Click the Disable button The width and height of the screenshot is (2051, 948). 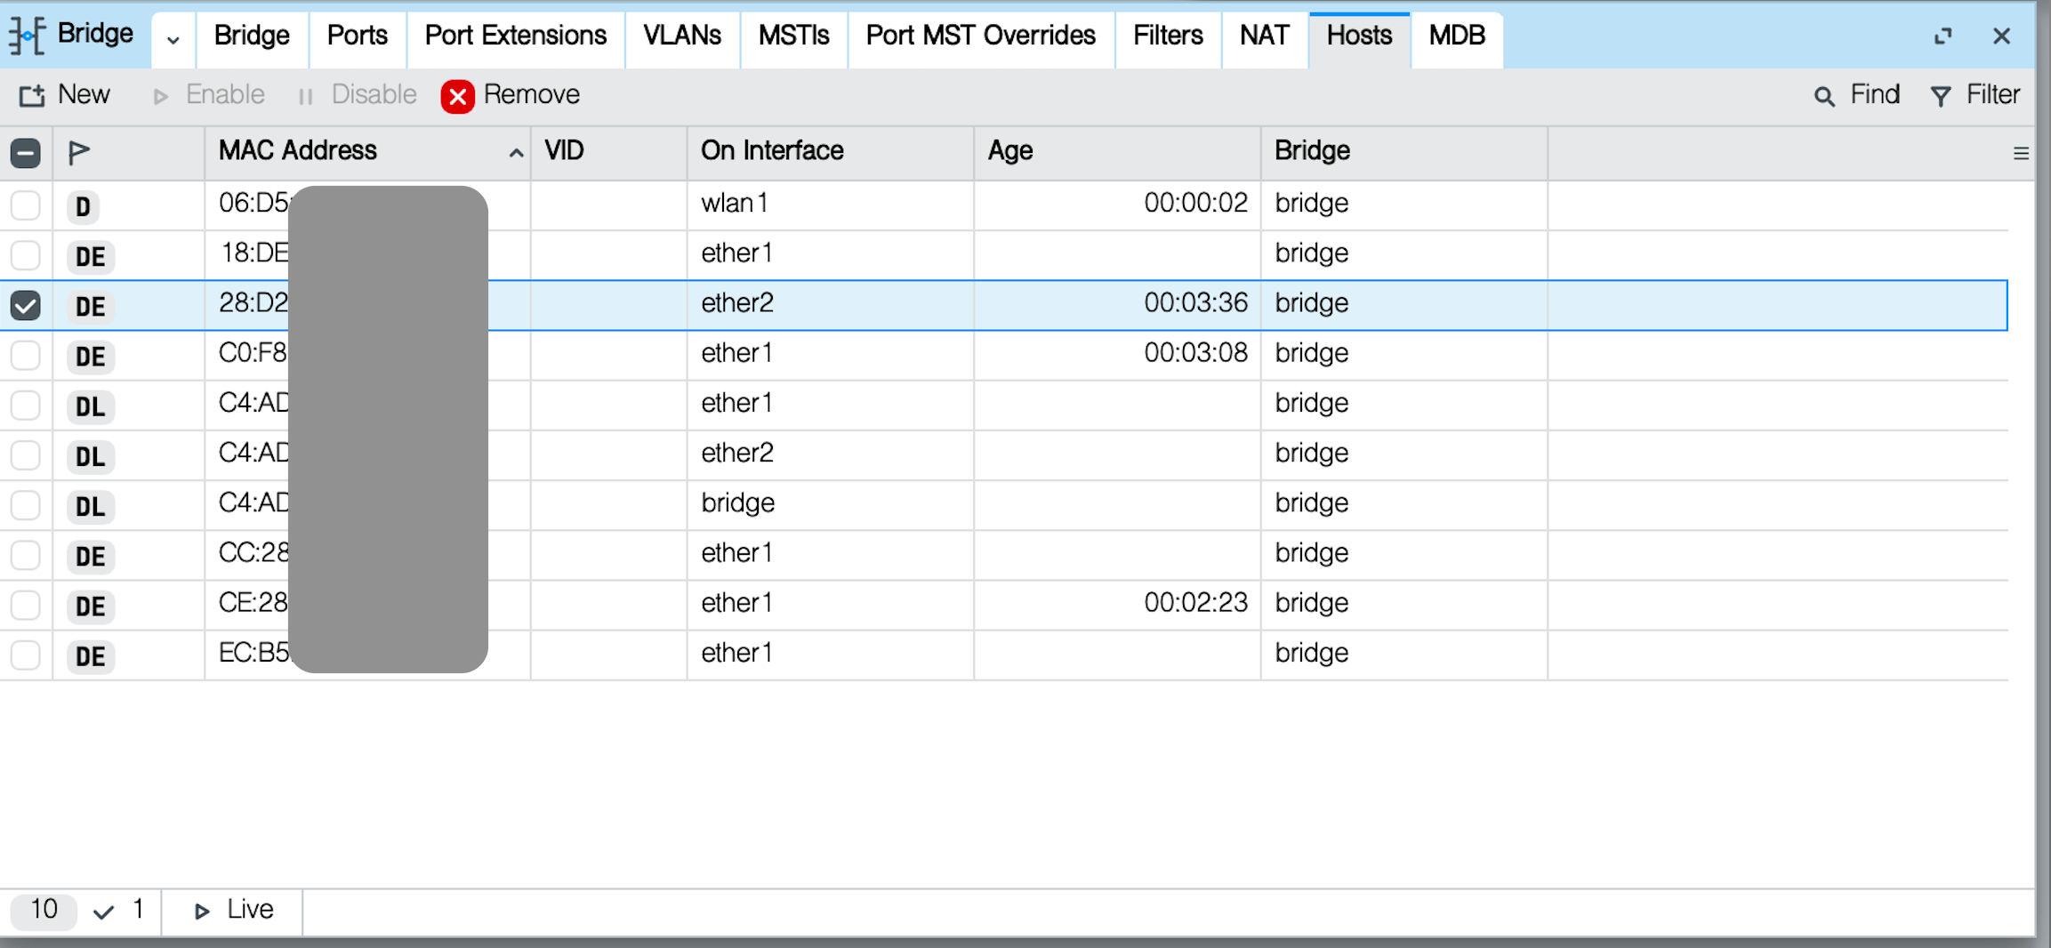point(358,95)
